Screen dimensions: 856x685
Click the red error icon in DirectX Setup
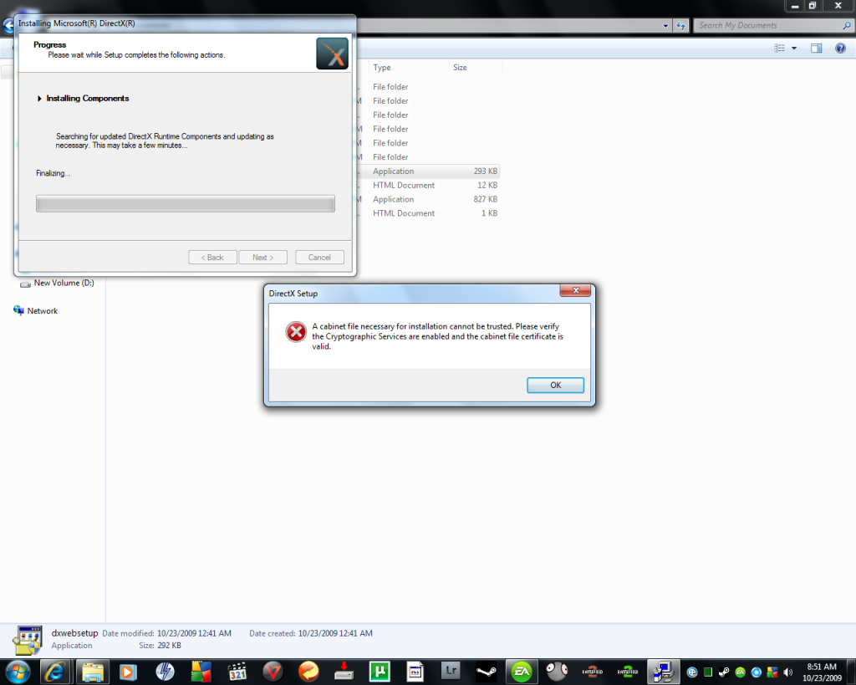click(296, 331)
